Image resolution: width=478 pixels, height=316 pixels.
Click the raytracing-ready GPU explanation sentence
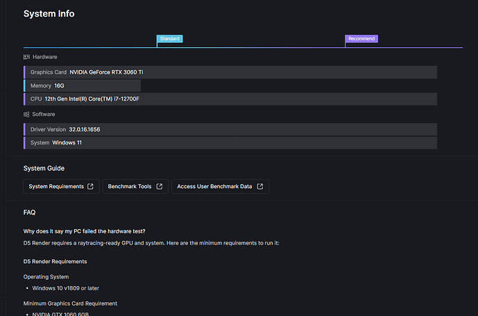point(151,243)
